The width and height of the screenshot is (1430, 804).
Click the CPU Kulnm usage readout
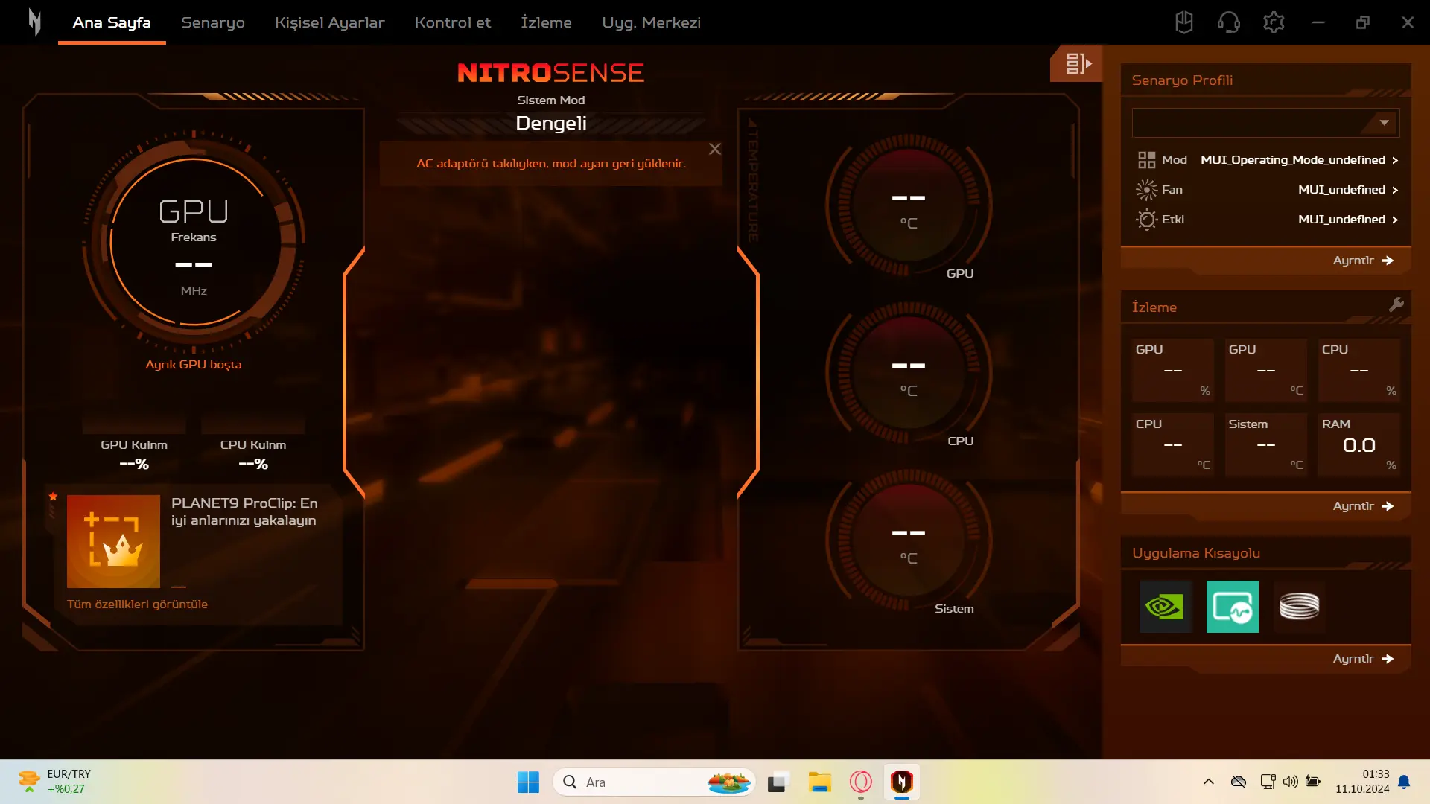point(253,455)
